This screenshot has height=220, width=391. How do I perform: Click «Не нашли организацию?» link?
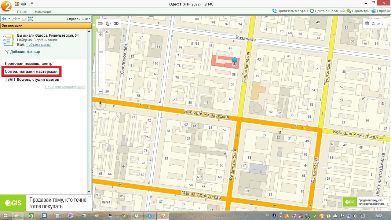pos(65,87)
